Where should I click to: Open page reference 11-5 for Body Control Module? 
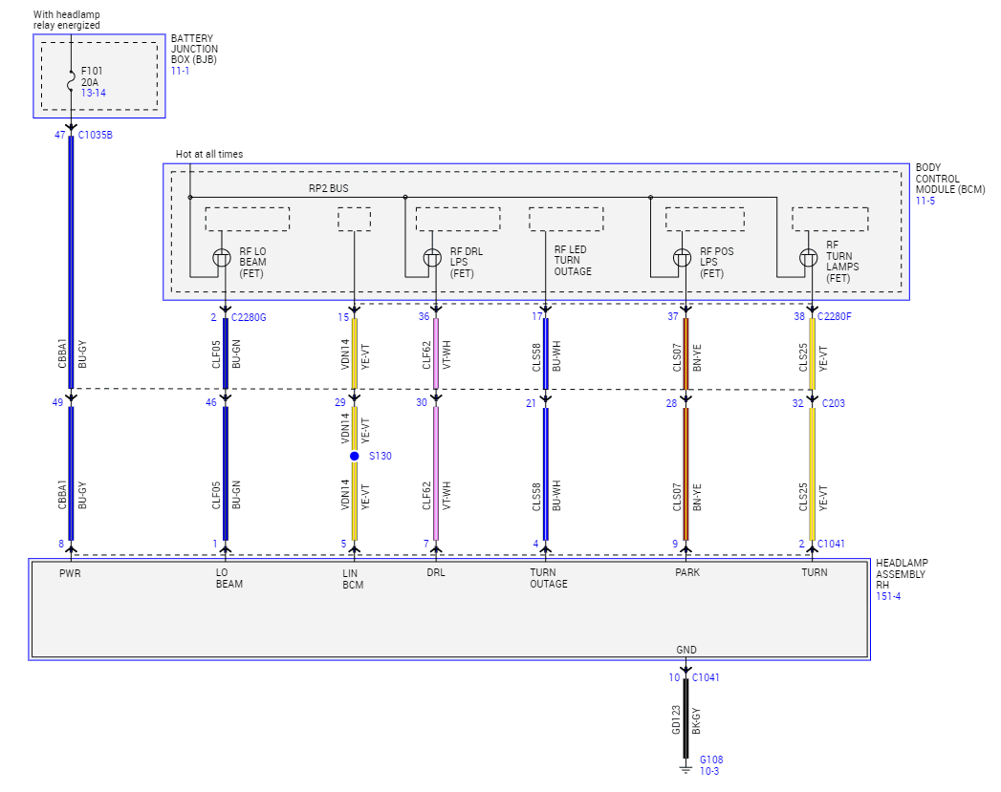pos(925,201)
